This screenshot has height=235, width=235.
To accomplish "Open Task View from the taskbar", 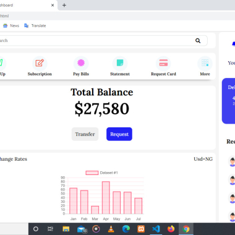I will click(50, 229).
